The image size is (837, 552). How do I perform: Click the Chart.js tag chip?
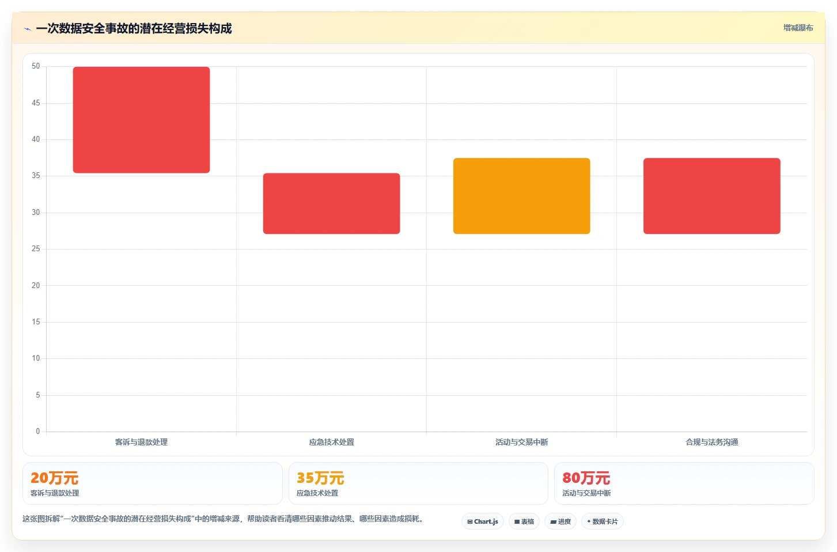pyautogui.click(x=483, y=521)
